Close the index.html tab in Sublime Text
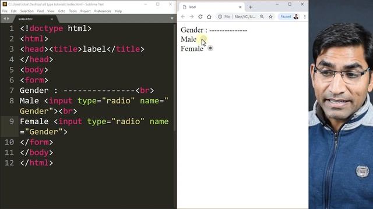This screenshot has width=373, height=209. click(x=52, y=19)
